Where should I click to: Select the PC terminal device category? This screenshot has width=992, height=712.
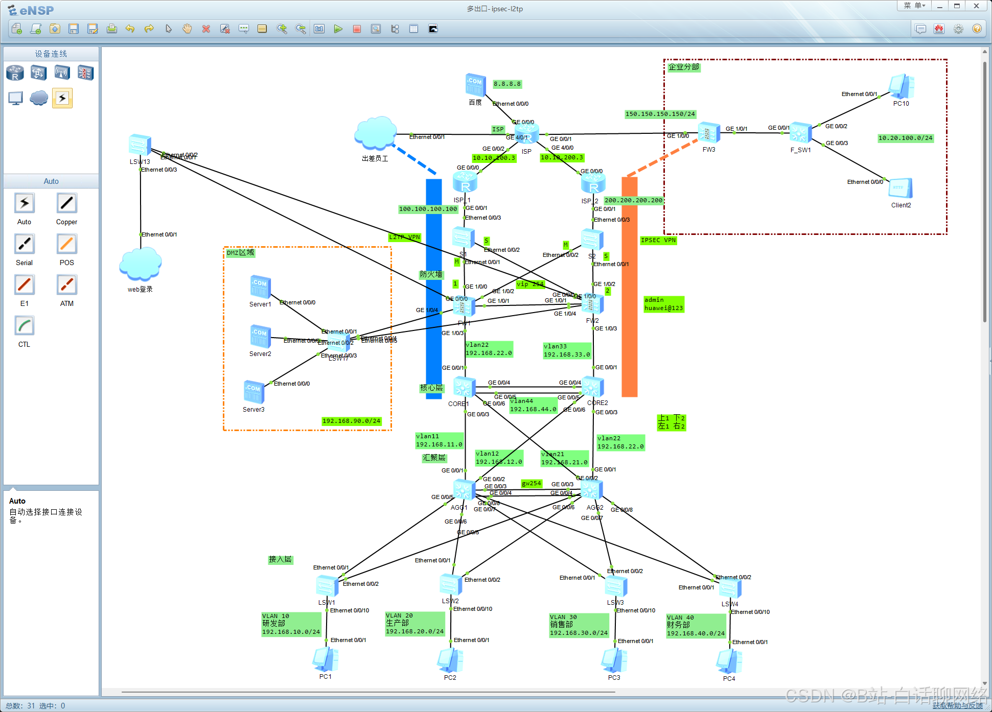(15, 98)
